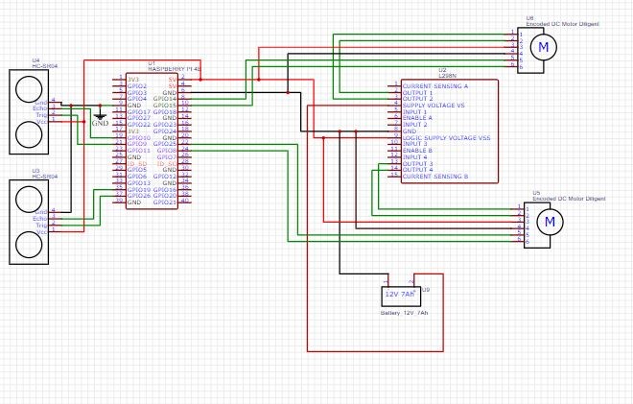Select the INPUT 2 pin label
The image size is (633, 404).
[414, 125]
